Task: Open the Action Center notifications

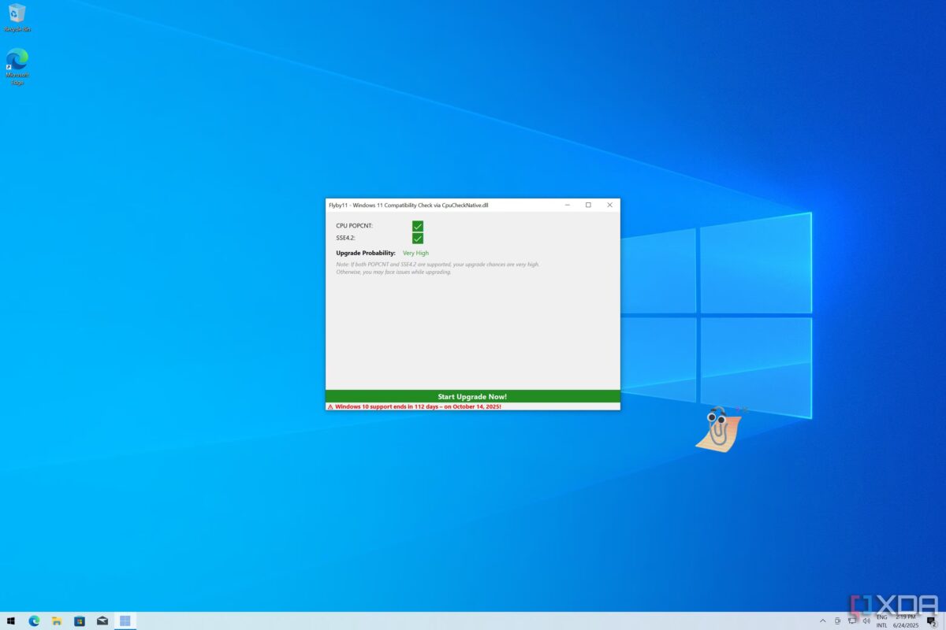Action: [x=932, y=621]
